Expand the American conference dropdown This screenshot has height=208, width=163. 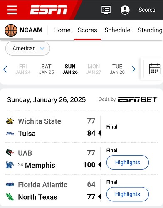(x=28, y=48)
